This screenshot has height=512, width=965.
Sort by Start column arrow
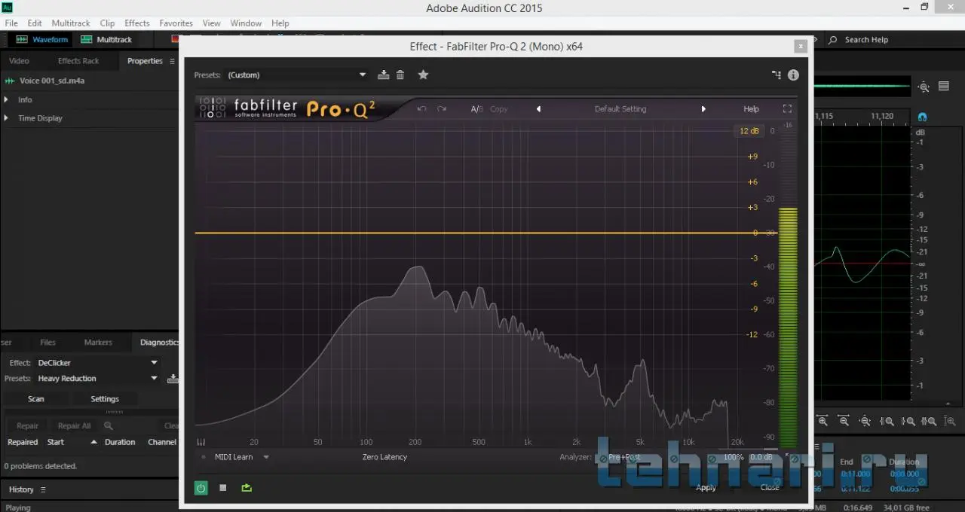(x=93, y=442)
